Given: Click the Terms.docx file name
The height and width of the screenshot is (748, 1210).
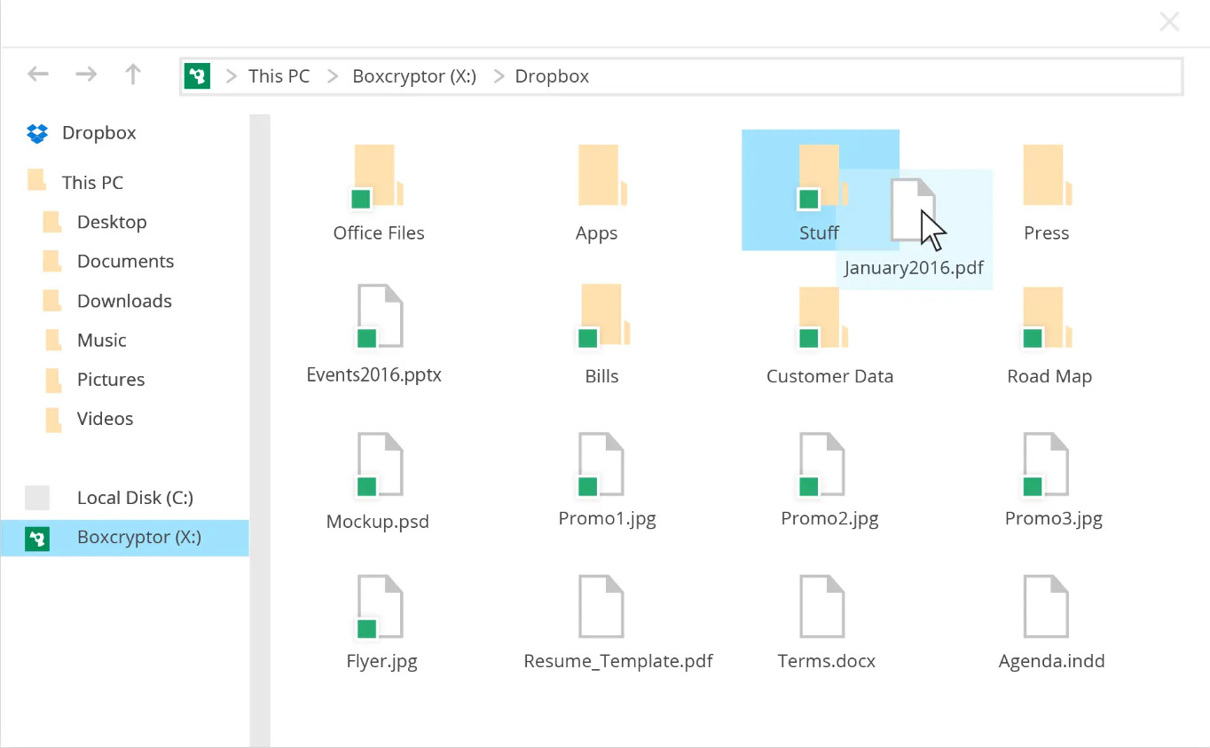Looking at the screenshot, I should tap(827, 661).
